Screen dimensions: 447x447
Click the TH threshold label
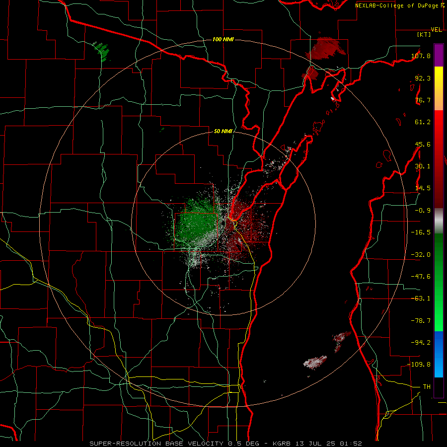click(x=427, y=387)
